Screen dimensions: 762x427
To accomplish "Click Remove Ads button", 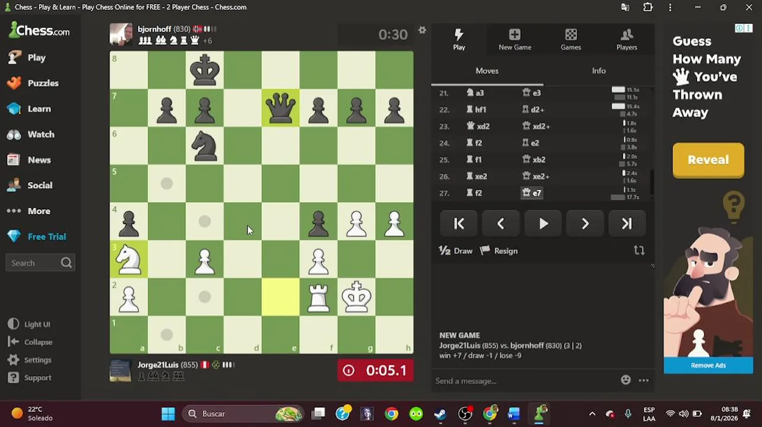I will coord(708,365).
